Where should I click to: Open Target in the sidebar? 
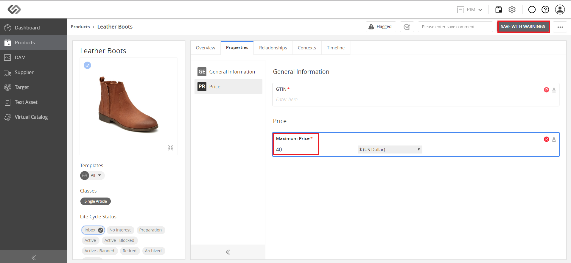pyautogui.click(x=33, y=87)
